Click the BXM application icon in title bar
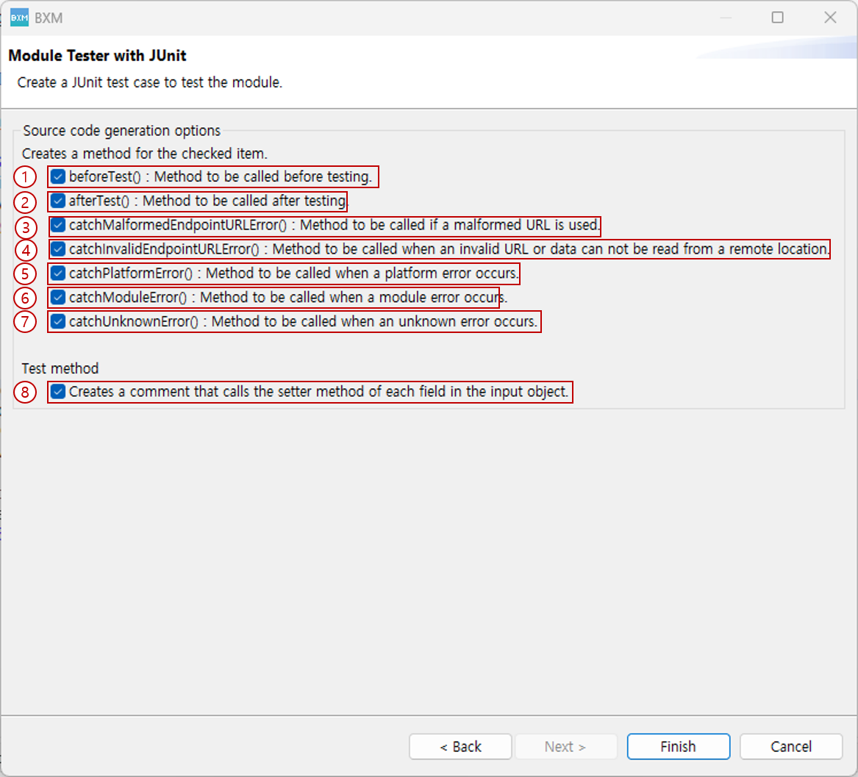This screenshot has width=858, height=777. 19,18
